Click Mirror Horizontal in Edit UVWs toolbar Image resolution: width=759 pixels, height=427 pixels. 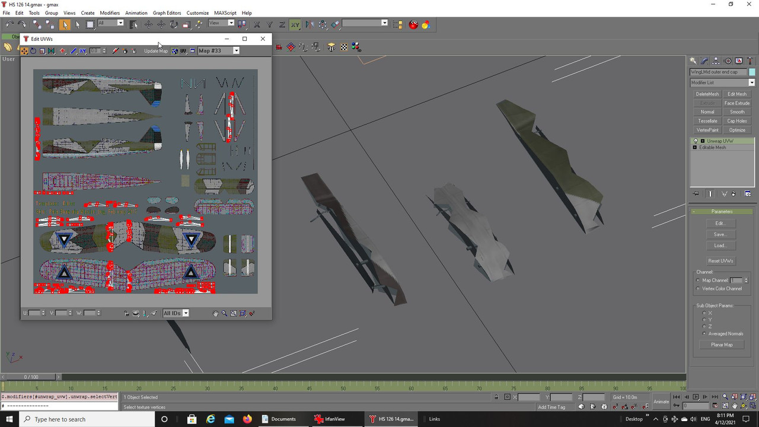[x=52, y=51]
